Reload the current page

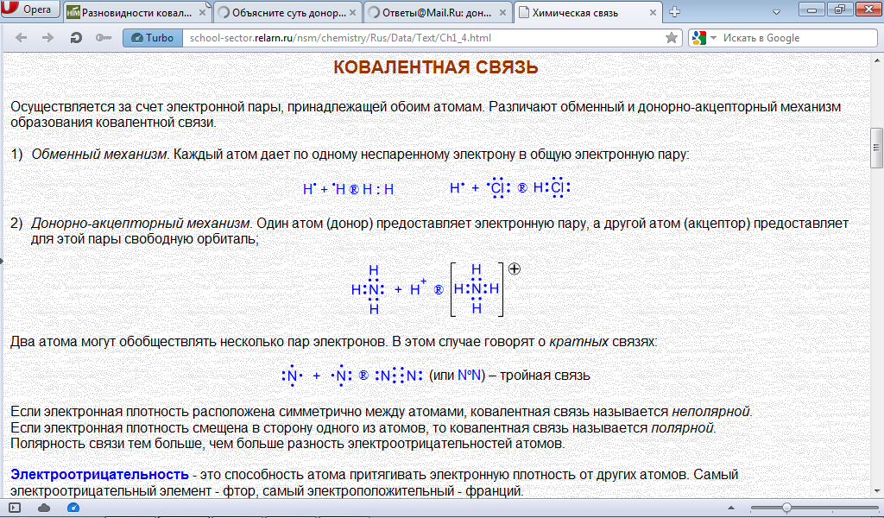(x=76, y=38)
